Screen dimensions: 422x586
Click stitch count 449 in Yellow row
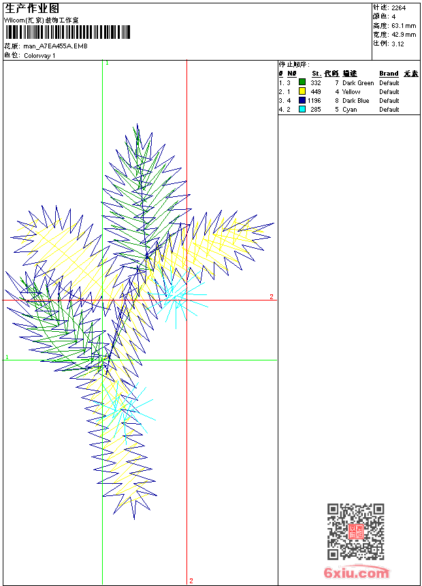pos(316,92)
